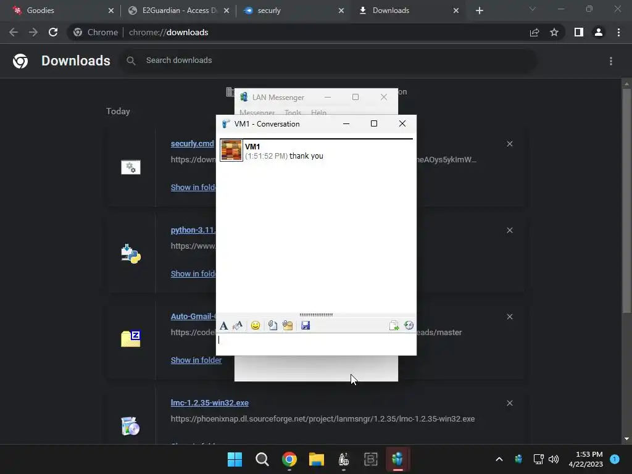Switch to the securly browser tab
This screenshot has height=474, width=632.
tap(292, 10)
